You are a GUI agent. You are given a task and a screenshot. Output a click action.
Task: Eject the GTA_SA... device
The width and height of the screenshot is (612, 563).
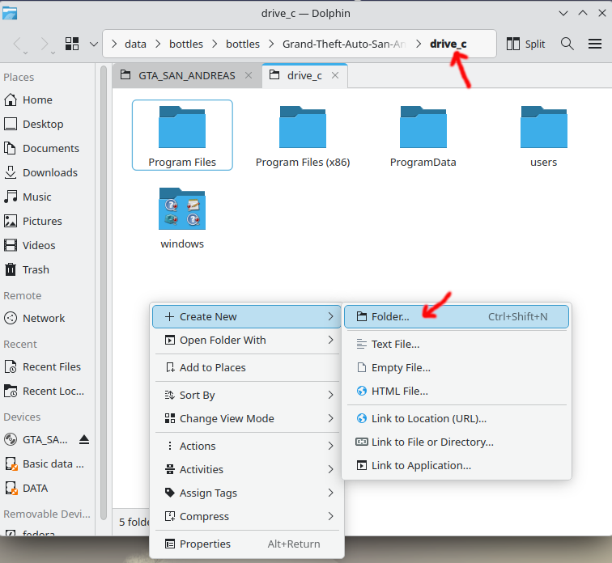(x=84, y=439)
